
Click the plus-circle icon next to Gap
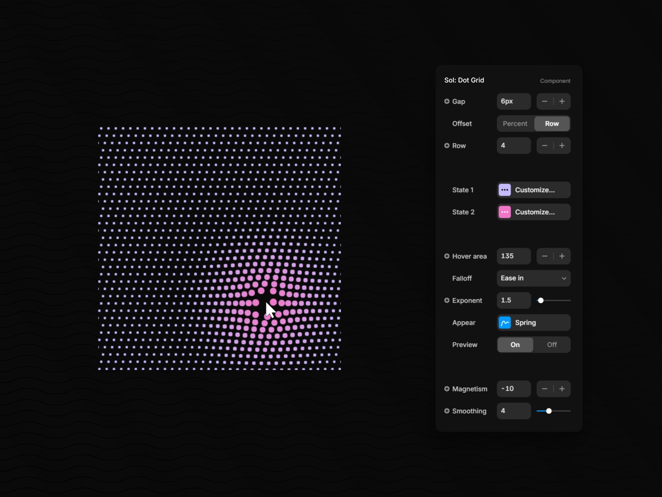pos(448,101)
